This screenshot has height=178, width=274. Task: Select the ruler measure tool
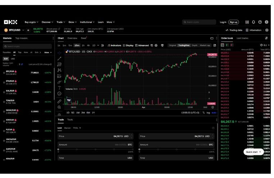click(x=59, y=101)
